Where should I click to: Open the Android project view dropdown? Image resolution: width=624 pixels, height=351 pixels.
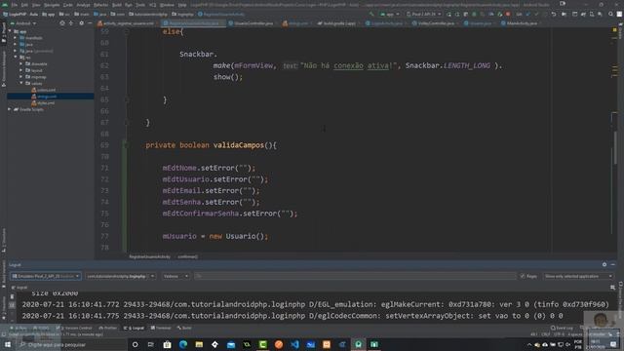click(x=23, y=23)
